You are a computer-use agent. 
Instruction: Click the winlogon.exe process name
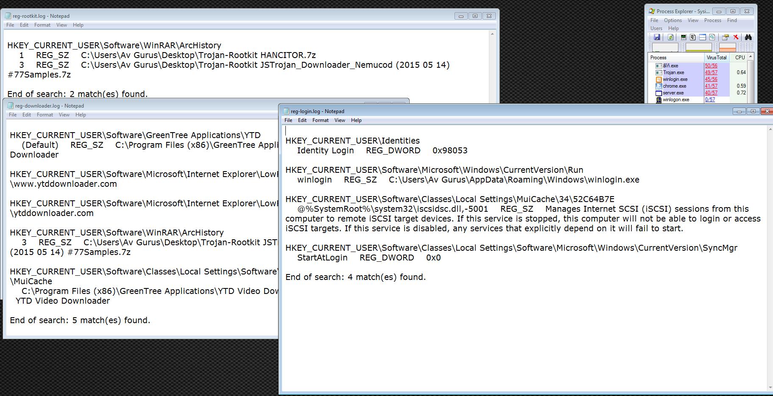(676, 100)
